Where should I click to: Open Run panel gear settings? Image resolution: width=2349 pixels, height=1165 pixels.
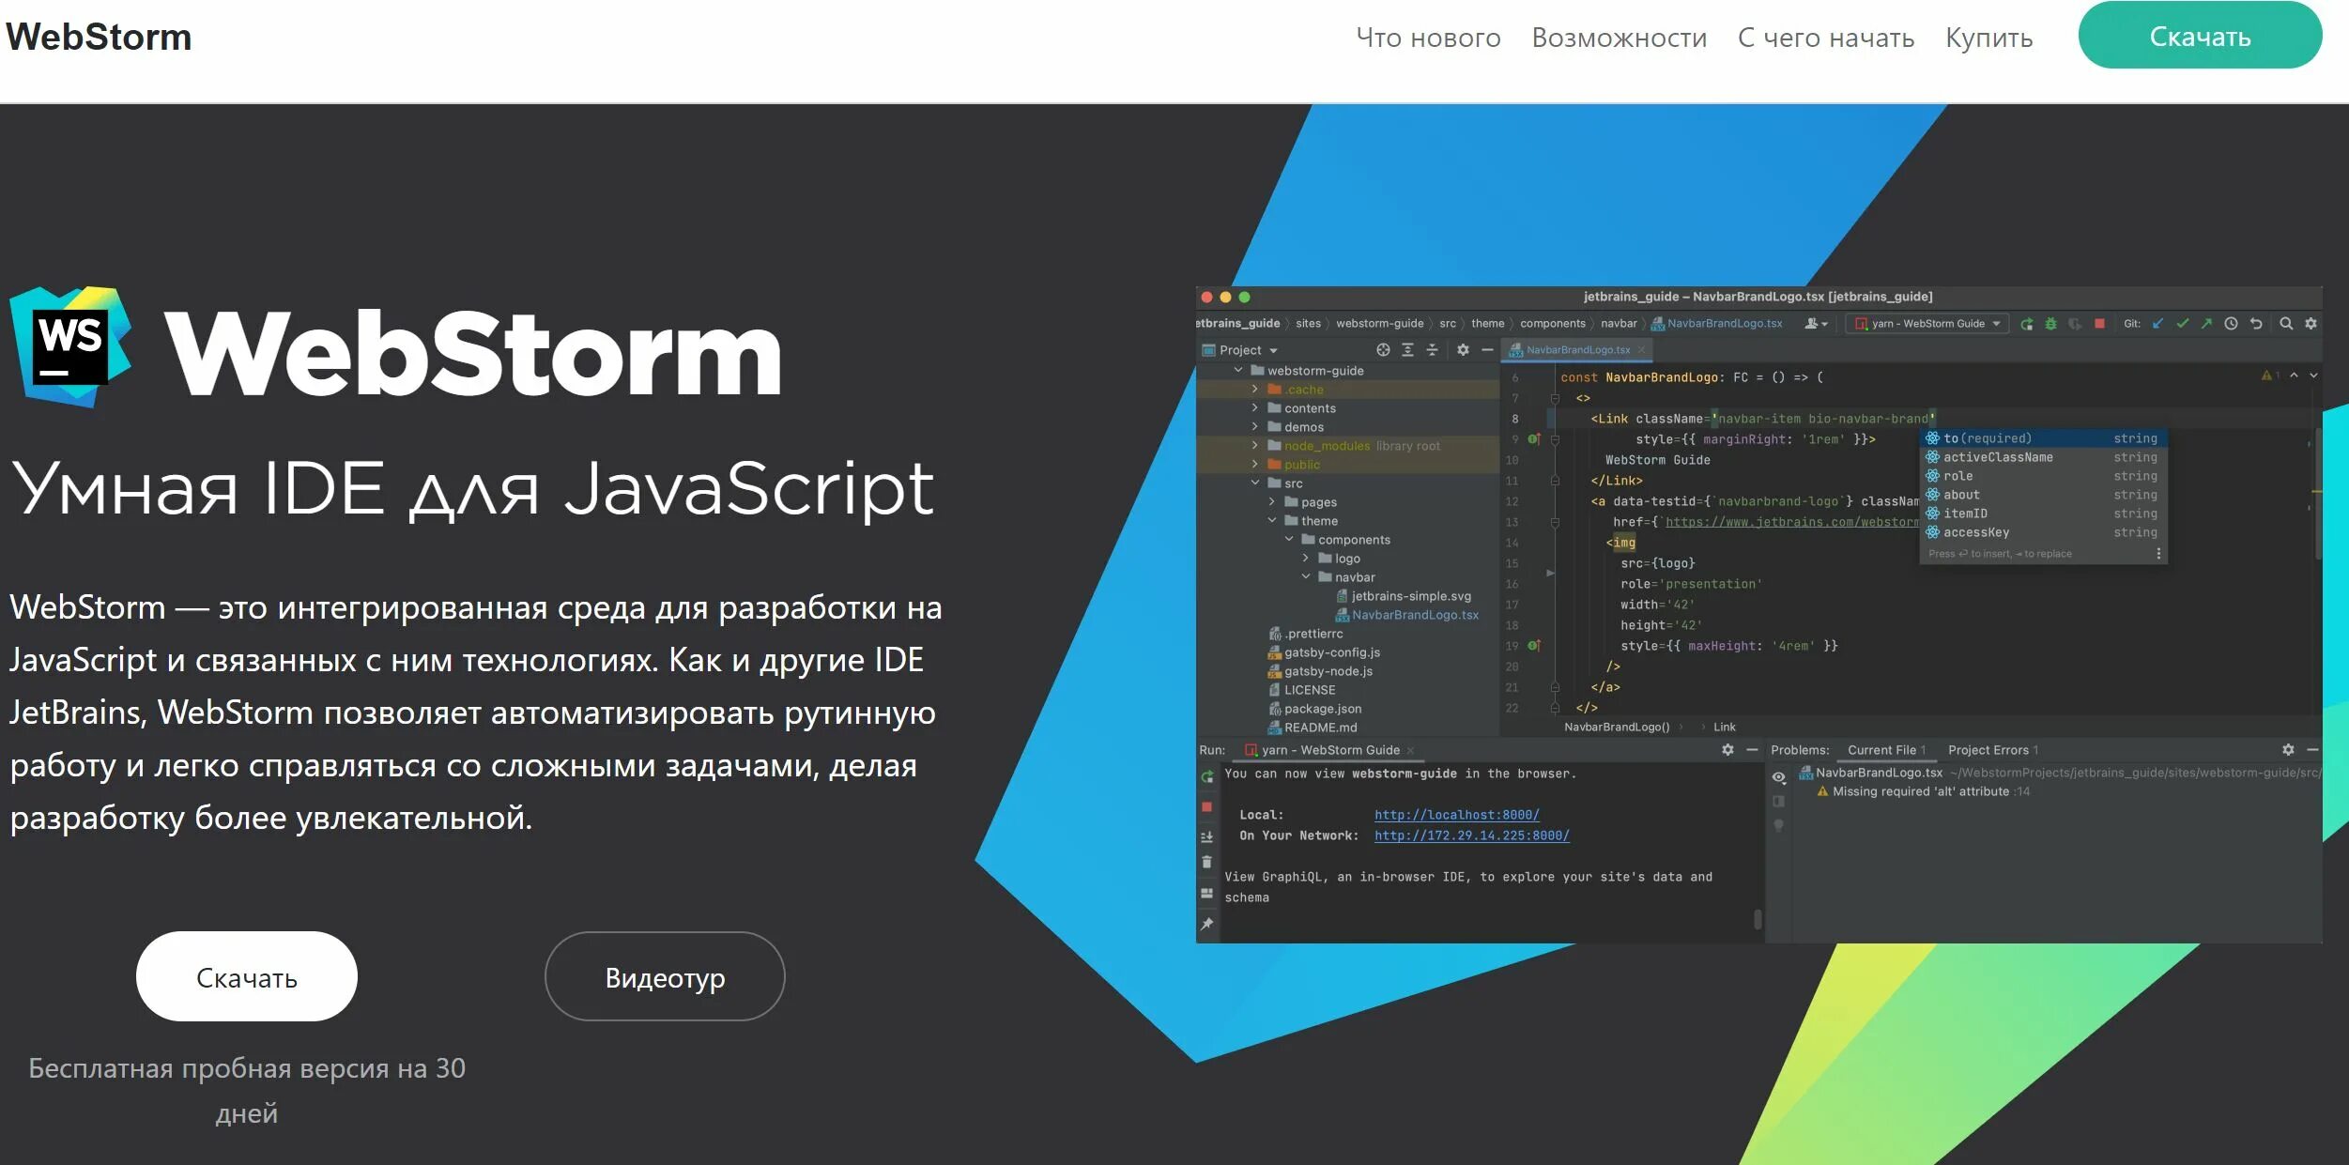coord(1727,750)
